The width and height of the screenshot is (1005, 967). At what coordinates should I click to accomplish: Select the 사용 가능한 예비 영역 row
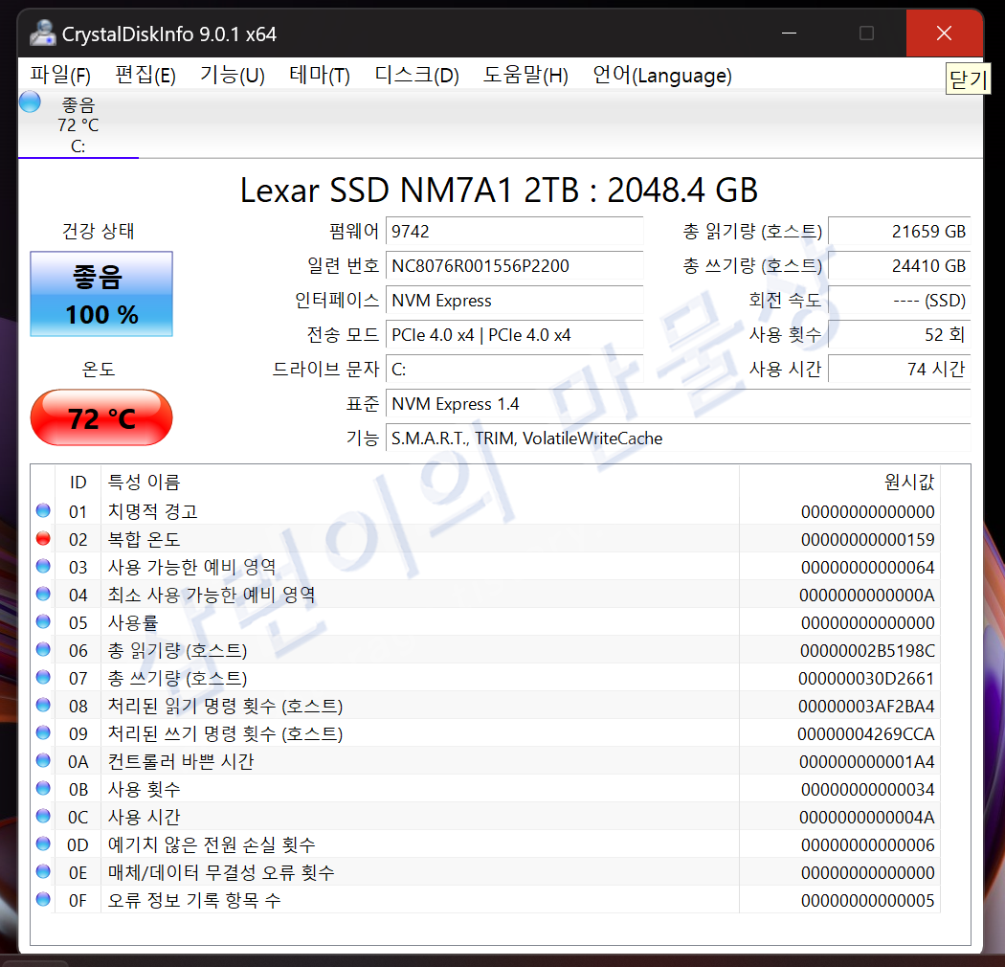[486, 567]
